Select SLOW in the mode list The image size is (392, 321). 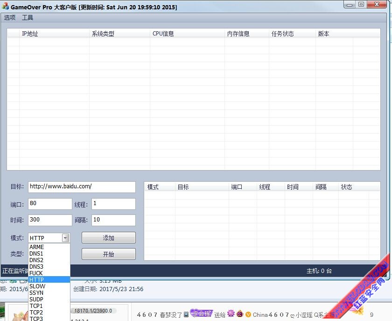[49, 286]
